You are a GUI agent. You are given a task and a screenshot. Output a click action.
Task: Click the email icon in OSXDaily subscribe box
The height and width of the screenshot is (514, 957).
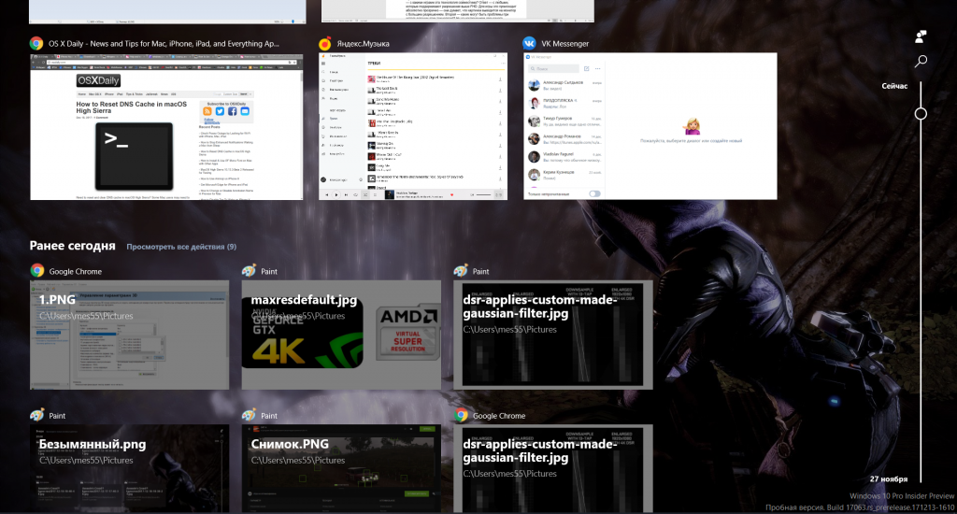coord(245,111)
